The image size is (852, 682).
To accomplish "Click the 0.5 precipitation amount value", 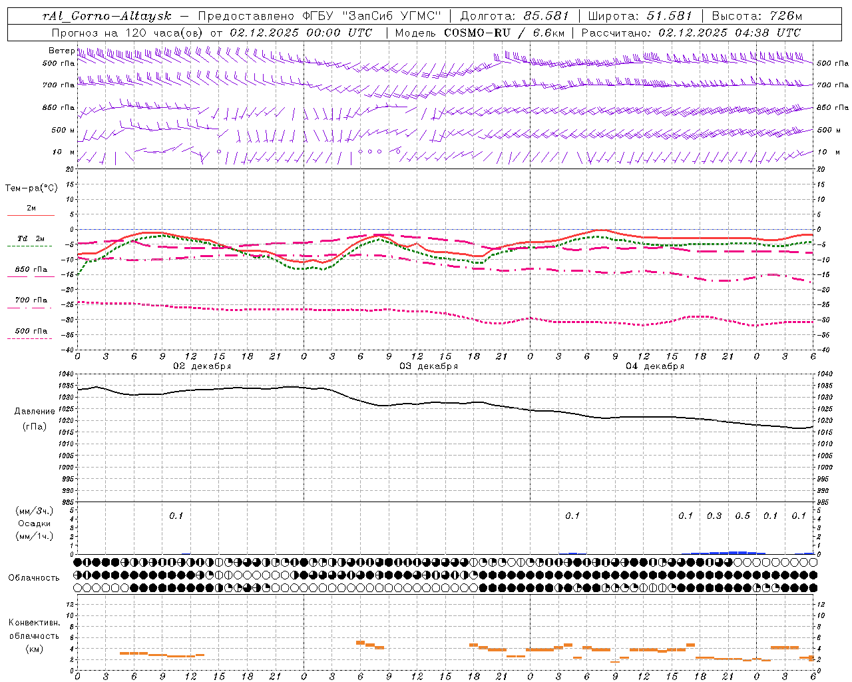I will coord(742,516).
